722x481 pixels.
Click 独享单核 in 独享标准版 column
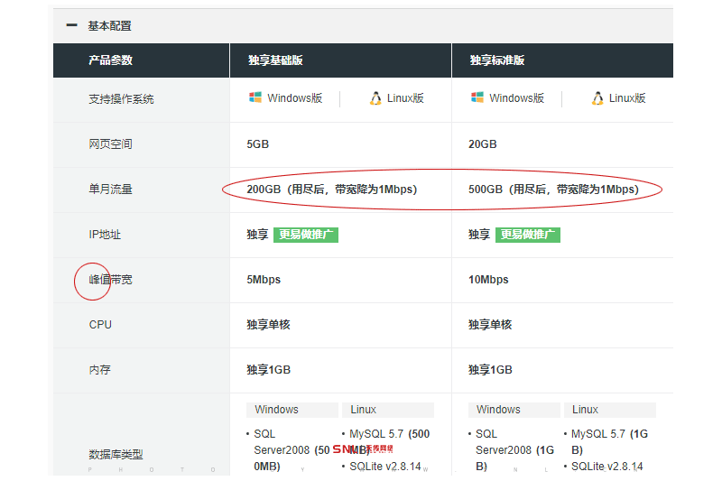(x=490, y=325)
